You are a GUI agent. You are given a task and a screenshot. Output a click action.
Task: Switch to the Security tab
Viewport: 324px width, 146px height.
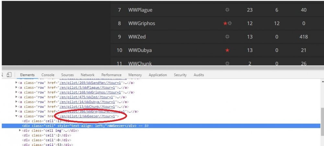(x=180, y=75)
